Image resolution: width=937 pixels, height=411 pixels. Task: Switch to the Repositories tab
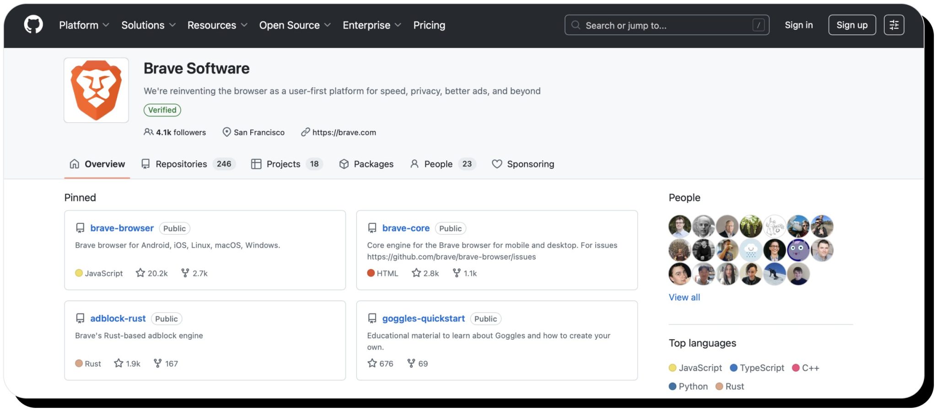click(188, 164)
